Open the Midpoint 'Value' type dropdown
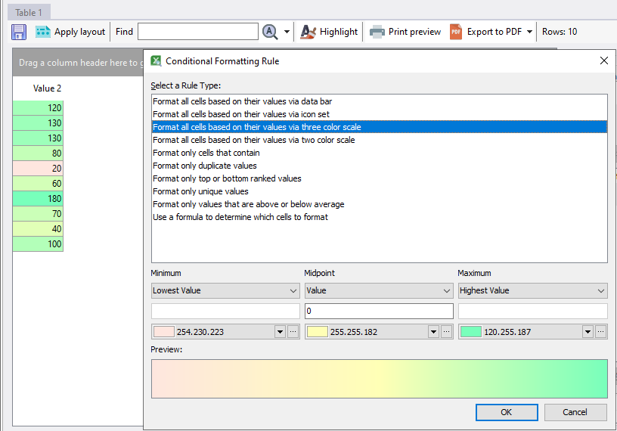This screenshot has height=431, width=617. [379, 290]
